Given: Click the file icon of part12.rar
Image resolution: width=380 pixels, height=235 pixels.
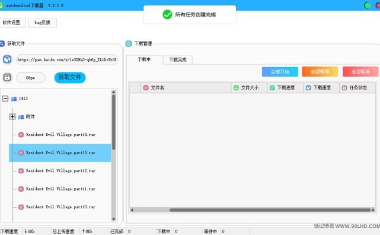Looking at the screenshot, I should tap(21, 171).
